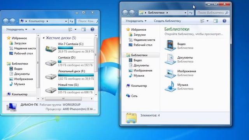Screen dimensions: 249x140
Task: Select Изображения in the Библиотеки window sidebar
Action: [x=140, y=70]
